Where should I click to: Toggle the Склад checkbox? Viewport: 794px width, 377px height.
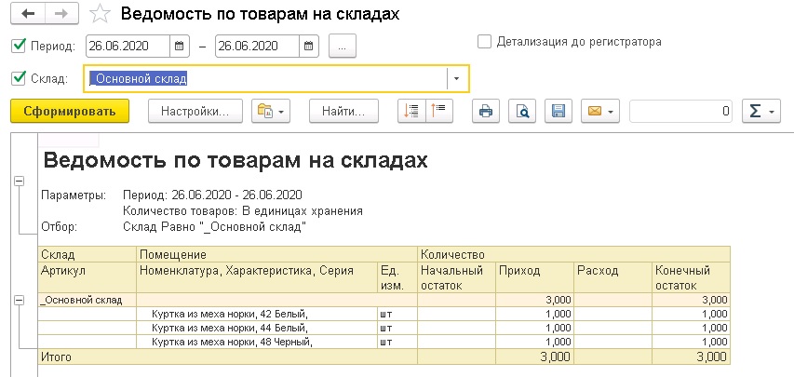(19, 78)
